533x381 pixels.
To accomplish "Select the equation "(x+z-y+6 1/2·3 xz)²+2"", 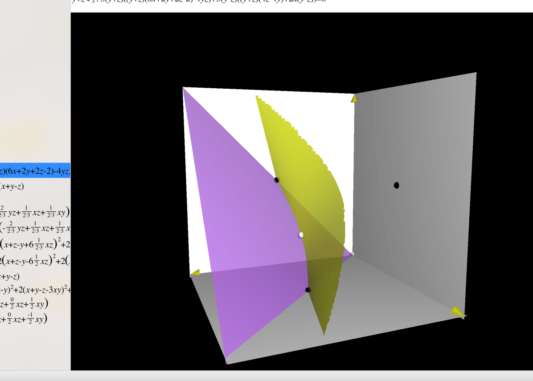I will (35, 244).
